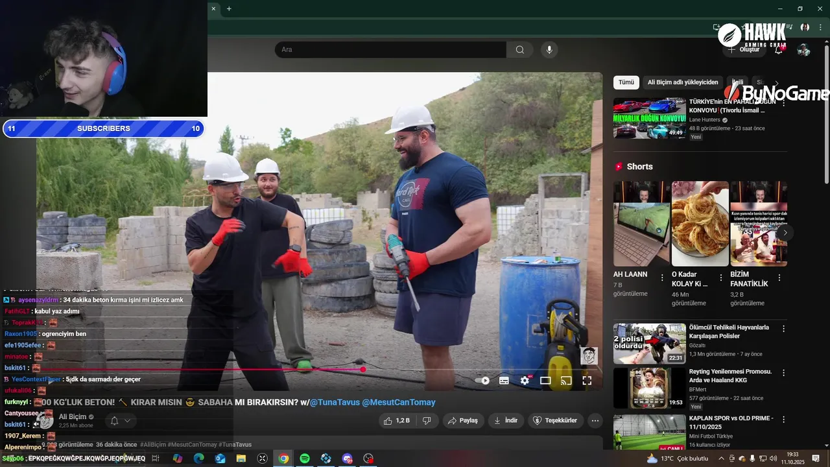Open Outlook from taskbar
Image resolution: width=830 pixels, height=467 pixels.
point(220,459)
